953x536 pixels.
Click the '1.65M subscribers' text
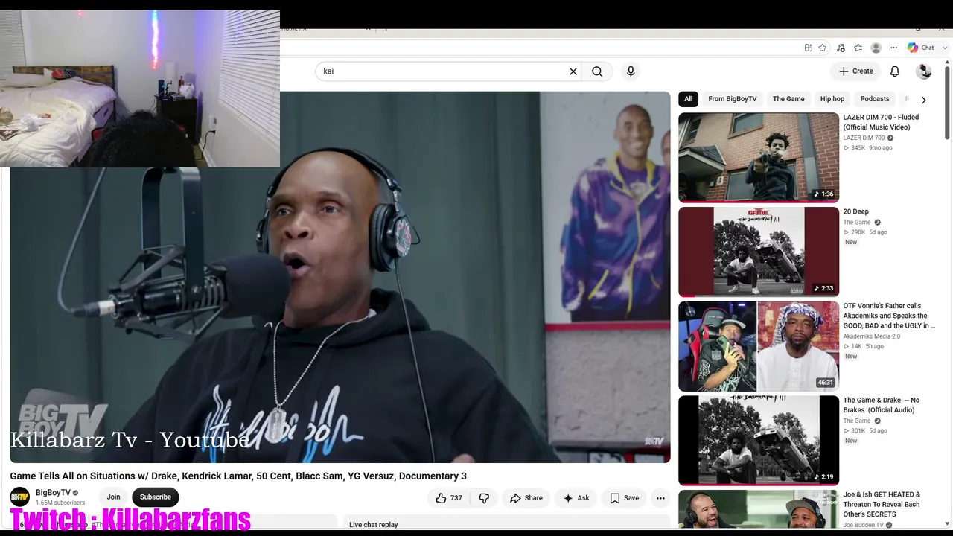(x=60, y=503)
